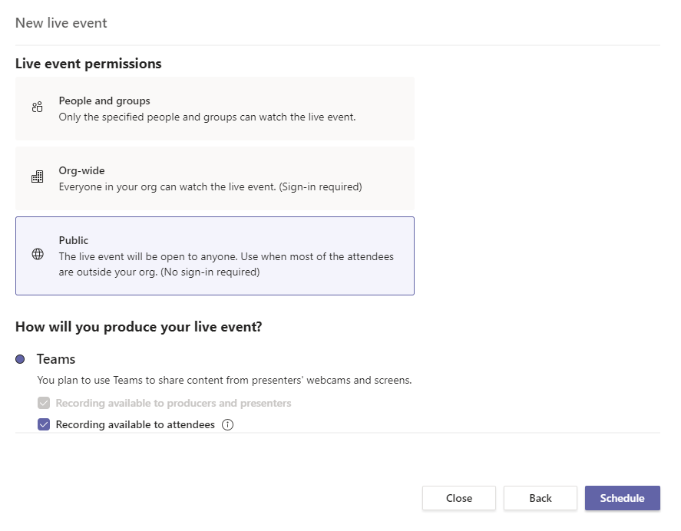
Task: Choose the Public permission card
Action: 215,256
